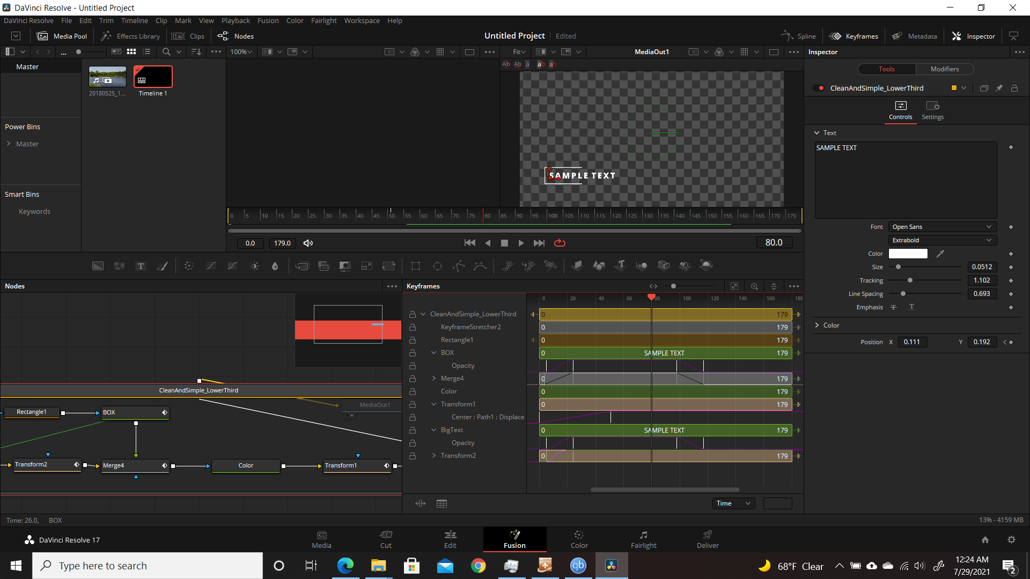
Task: Open the Workspace menu
Action: click(362, 20)
